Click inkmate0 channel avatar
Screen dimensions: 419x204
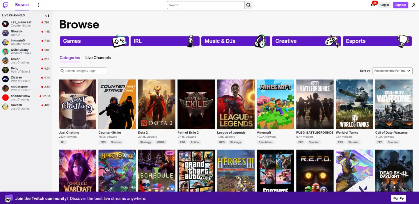[6, 42]
